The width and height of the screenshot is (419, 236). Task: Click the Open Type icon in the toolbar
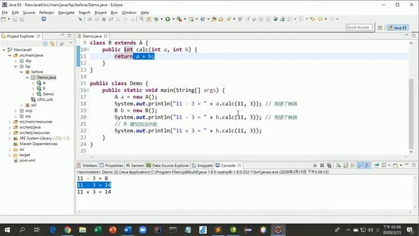tap(214, 19)
